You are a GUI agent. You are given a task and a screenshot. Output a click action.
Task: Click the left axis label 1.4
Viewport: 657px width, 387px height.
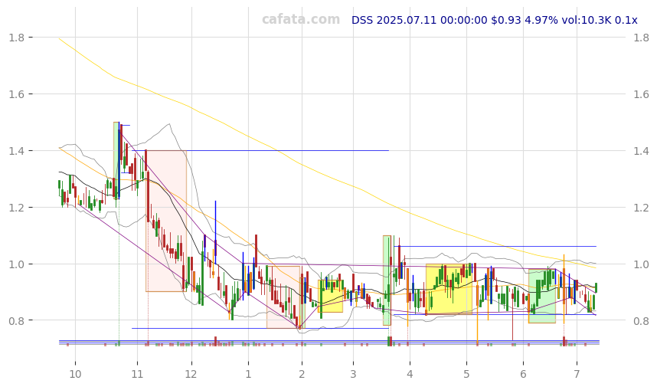pyautogui.click(x=15, y=151)
